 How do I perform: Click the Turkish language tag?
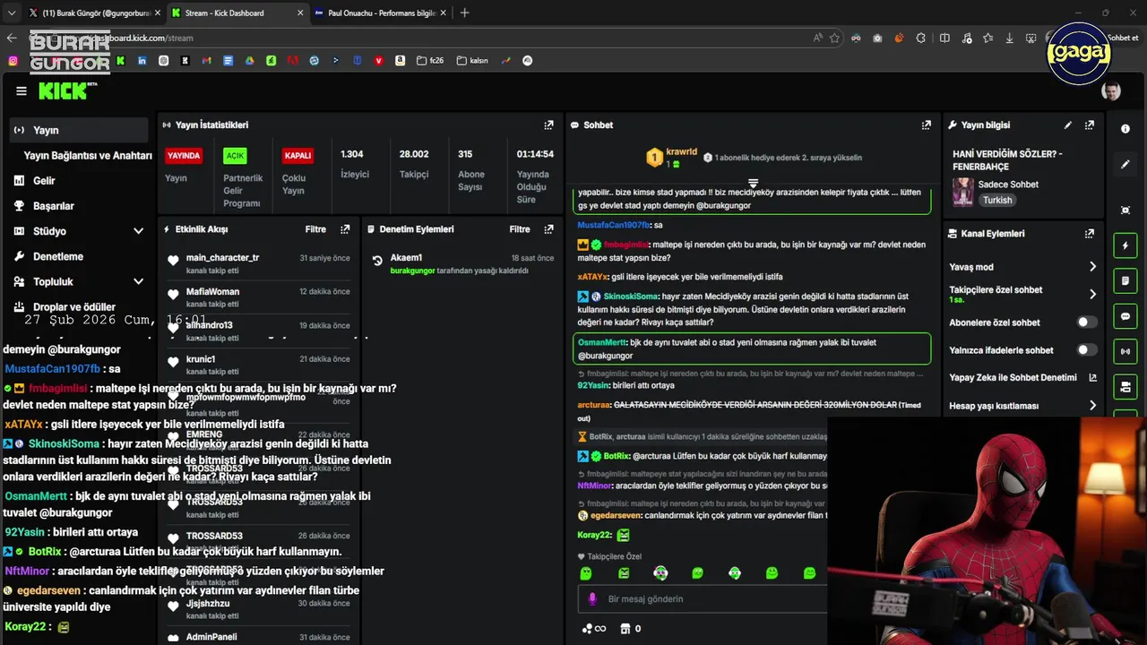[x=997, y=201]
